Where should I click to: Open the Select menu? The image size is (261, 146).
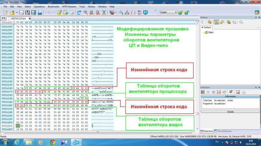28,7
